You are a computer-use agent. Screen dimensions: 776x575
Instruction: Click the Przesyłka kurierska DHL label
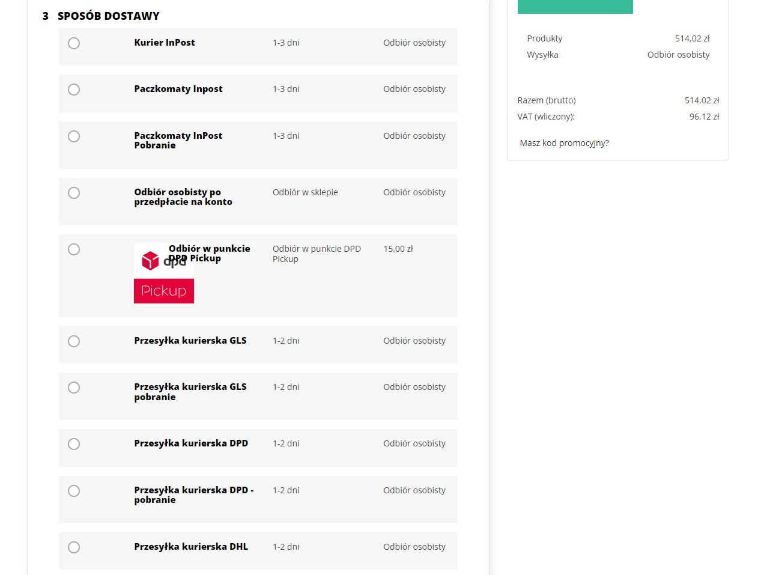coord(191,547)
